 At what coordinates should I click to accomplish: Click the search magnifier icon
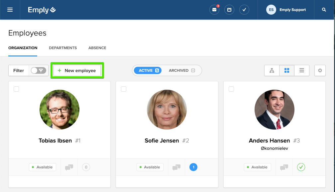point(324,10)
